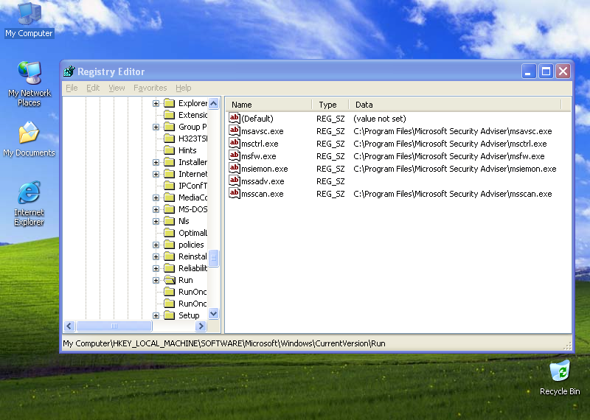
Task: Expand the Setup key
Action: pos(156,315)
